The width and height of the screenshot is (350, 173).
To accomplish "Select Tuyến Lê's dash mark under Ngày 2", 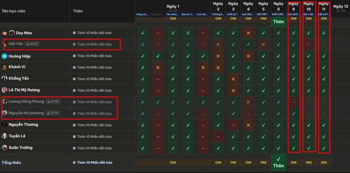I will tap(218, 137).
